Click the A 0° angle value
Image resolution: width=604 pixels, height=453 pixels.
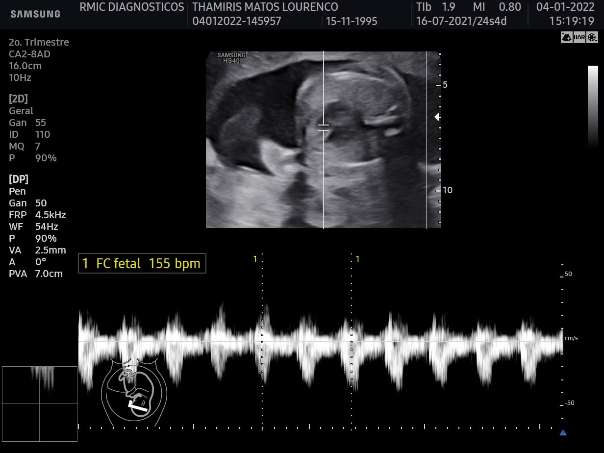[x=26, y=262]
